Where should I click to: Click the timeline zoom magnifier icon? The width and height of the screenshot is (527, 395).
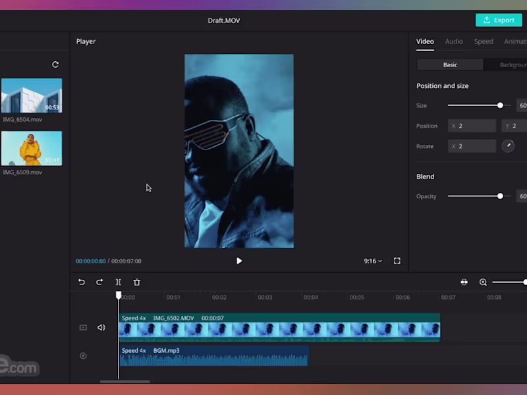click(x=483, y=282)
